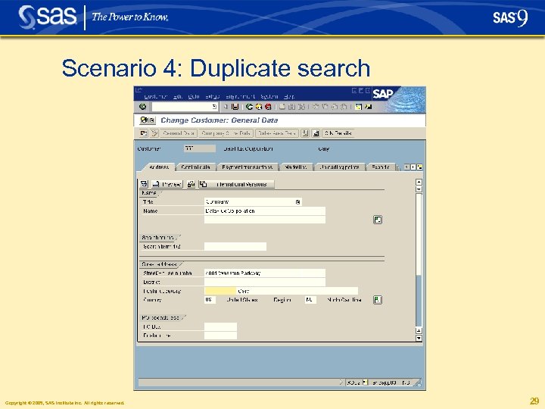
Task: Click the Street/House number field
Action: pyautogui.click(x=265, y=273)
